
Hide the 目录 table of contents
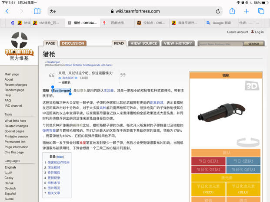pos(60,157)
